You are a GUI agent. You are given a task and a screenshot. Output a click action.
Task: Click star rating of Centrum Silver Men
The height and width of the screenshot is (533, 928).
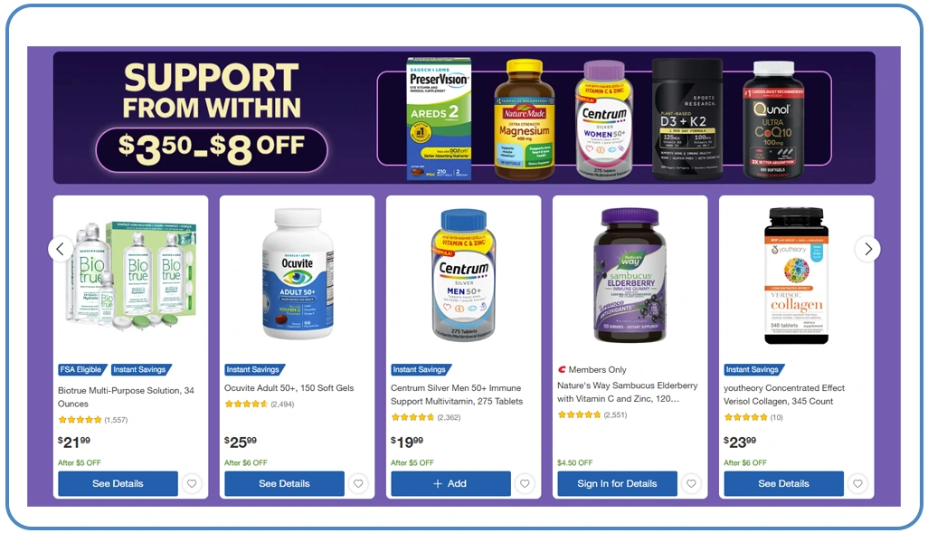(412, 417)
